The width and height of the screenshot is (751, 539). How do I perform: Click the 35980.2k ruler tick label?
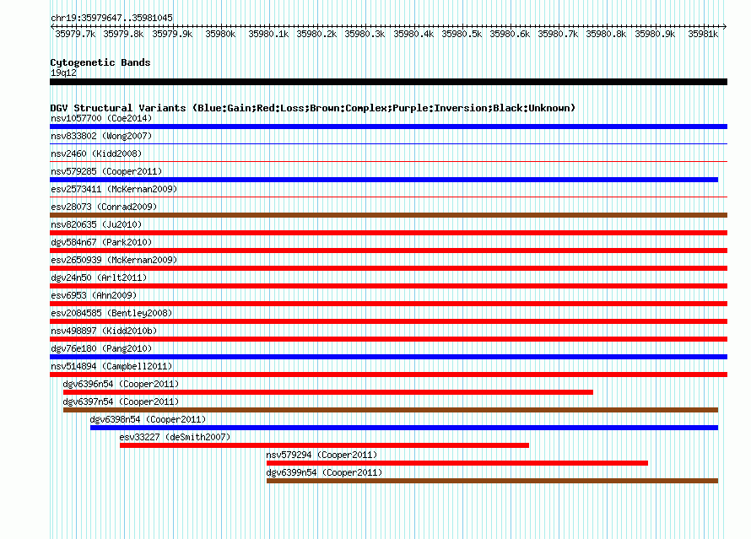pos(316,34)
